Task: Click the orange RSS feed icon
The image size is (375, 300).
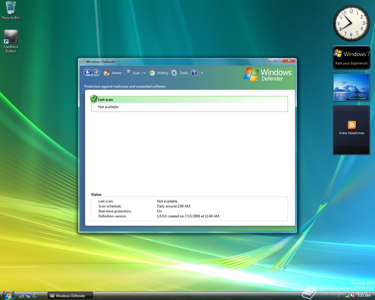Action: click(352, 125)
